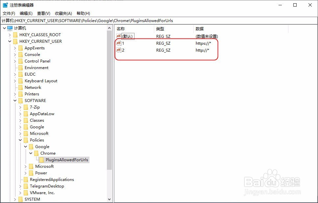The width and height of the screenshot is (318, 203).
Task: Sort by the 类型 column header
Action: point(174,29)
